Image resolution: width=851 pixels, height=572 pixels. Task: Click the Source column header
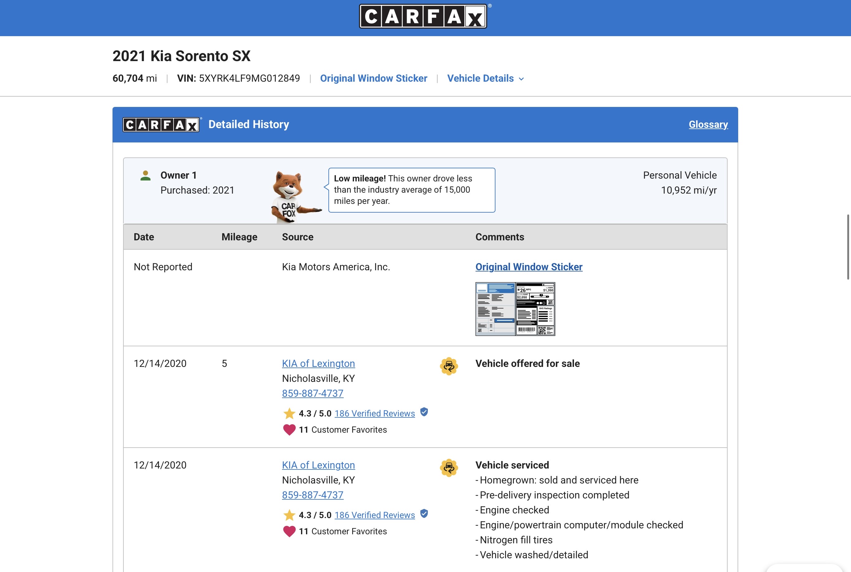click(298, 237)
